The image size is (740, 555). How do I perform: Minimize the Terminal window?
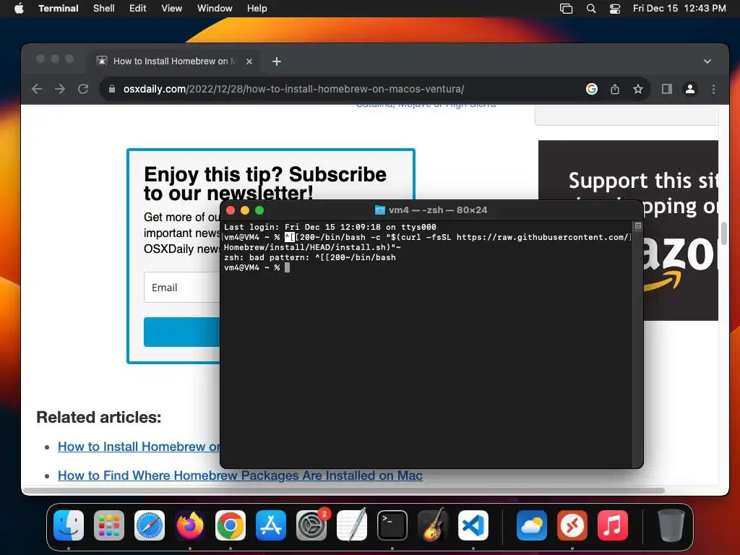click(x=244, y=210)
